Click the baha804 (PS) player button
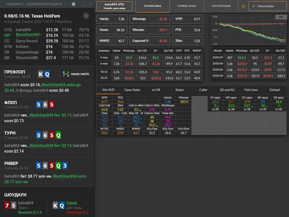 click(116, 6)
